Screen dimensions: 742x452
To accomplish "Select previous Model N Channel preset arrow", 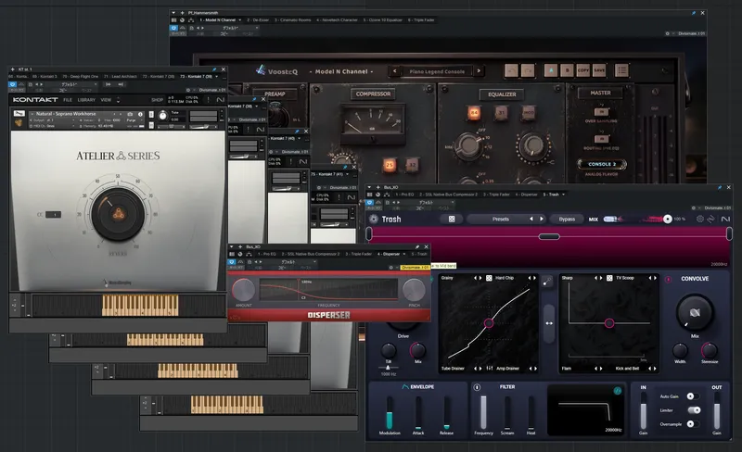I will (395, 71).
